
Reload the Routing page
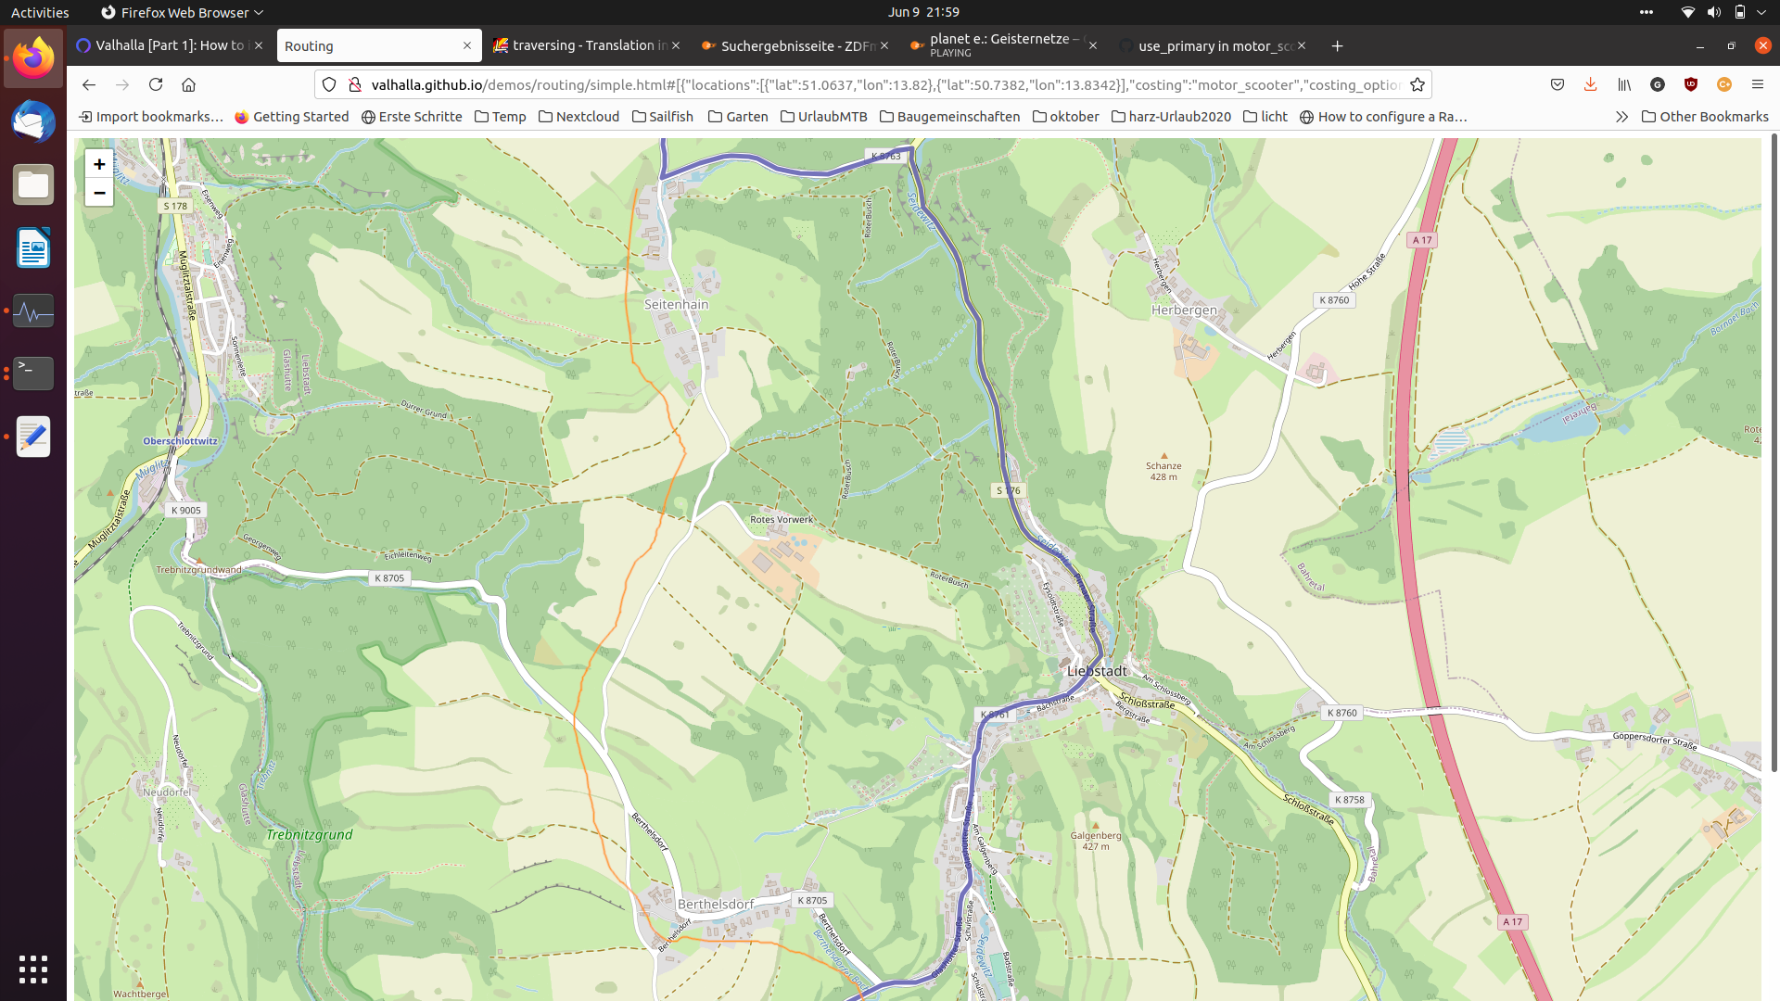[x=156, y=84]
